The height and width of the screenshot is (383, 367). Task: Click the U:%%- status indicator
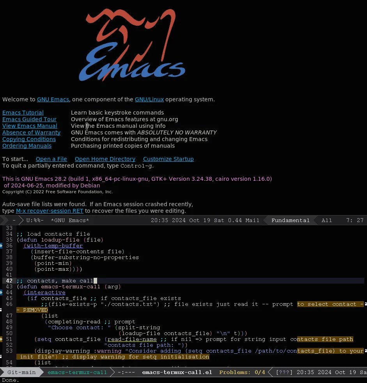(35, 220)
